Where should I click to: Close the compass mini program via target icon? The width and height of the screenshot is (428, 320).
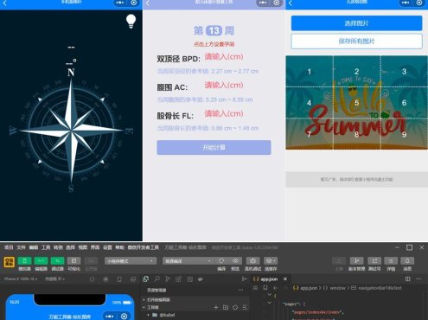click(134, 3)
